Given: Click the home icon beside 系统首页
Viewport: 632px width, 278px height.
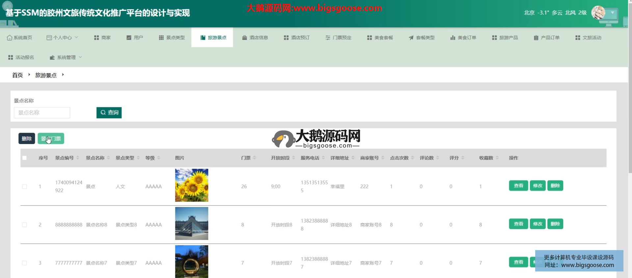Looking at the screenshot, I should click(x=10, y=38).
